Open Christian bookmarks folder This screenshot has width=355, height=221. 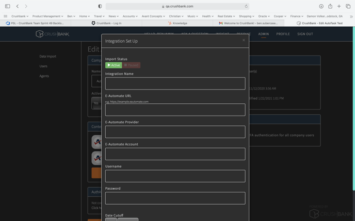(176, 16)
